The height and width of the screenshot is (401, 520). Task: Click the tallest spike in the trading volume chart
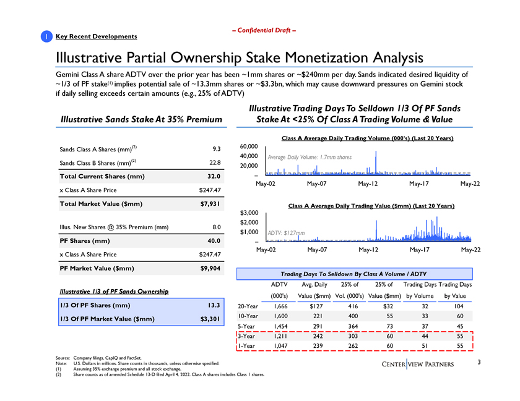click(376, 163)
